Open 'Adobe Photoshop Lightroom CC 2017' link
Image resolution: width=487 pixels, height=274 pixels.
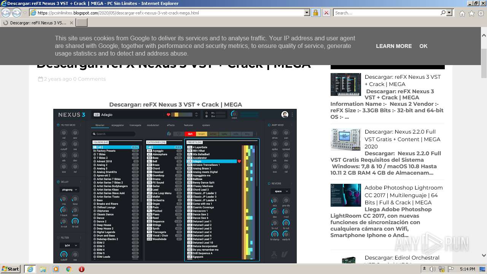tap(403, 195)
